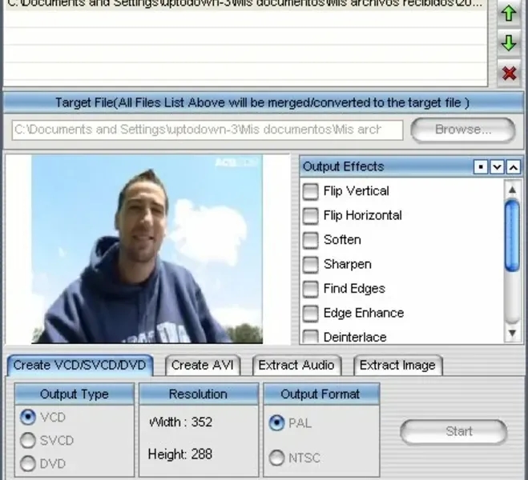Click the Output Format header

click(320, 394)
